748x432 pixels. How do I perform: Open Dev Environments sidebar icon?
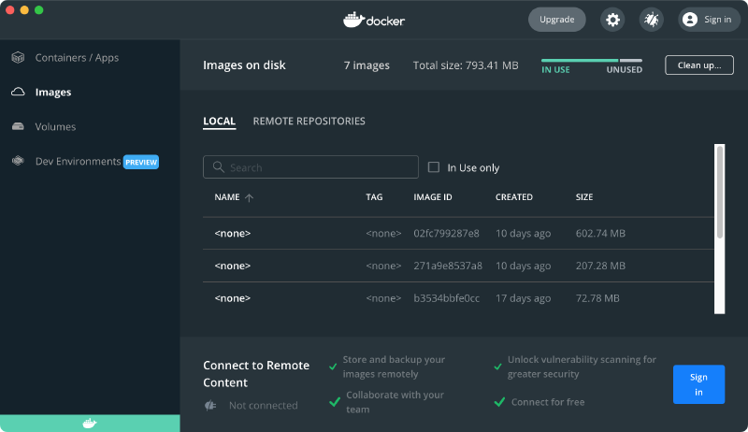coord(18,162)
